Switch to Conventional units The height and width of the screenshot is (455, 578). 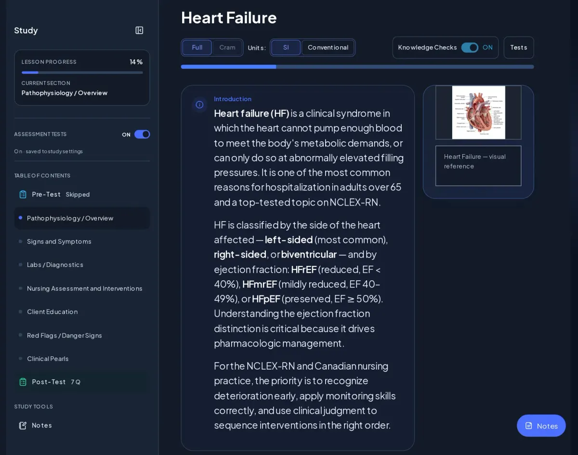(328, 47)
